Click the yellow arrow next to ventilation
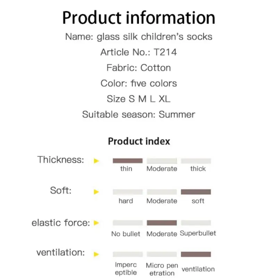Screen dimensions: 278x278 click(x=97, y=254)
